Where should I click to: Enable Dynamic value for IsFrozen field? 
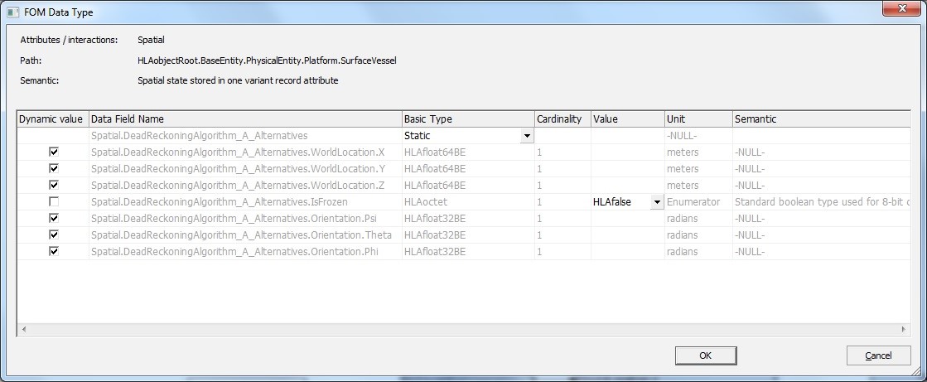(54, 202)
